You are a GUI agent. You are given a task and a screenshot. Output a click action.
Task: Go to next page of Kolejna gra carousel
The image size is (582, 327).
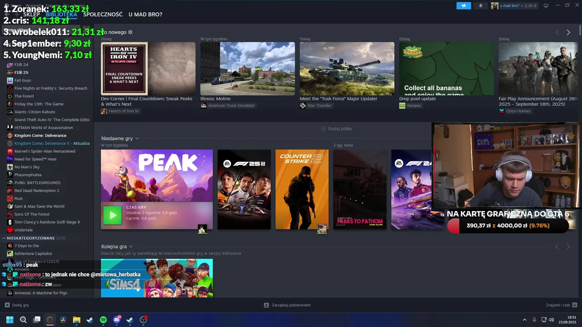click(568, 247)
